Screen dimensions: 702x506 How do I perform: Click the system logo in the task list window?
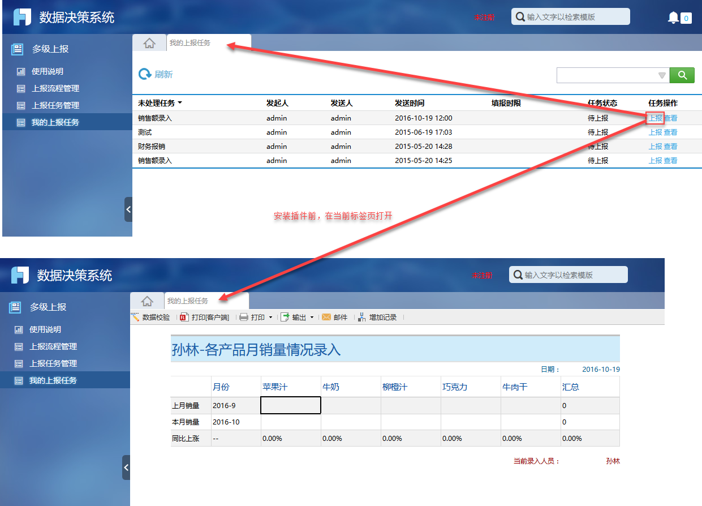pos(23,17)
